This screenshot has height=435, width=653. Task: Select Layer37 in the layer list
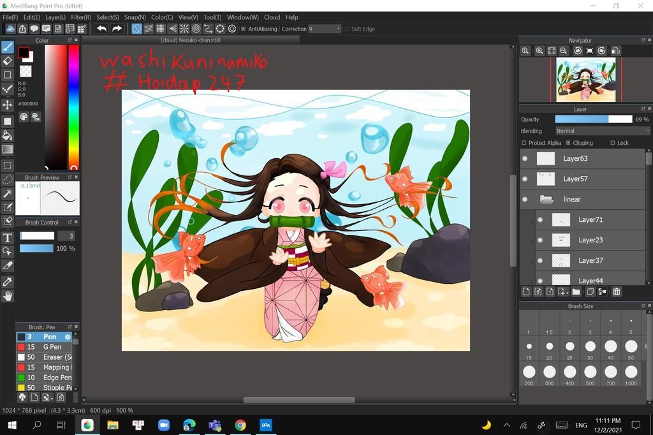(590, 260)
